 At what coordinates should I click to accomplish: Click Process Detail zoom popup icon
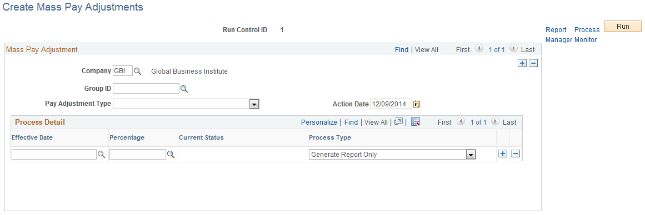pyautogui.click(x=398, y=121)
